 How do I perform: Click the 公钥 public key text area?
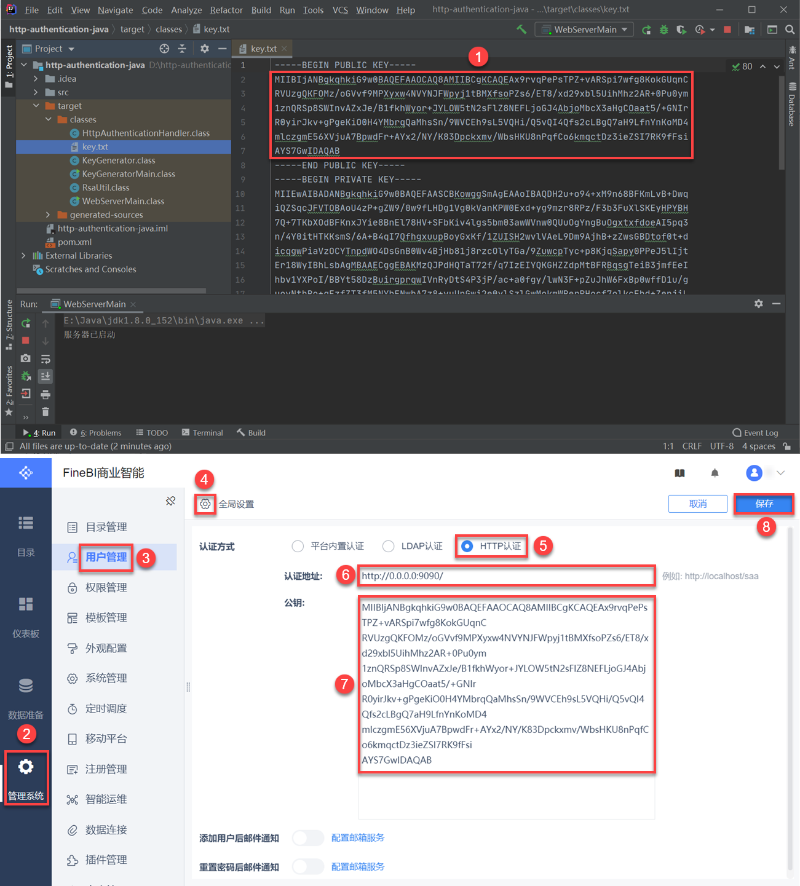[507, 707]
